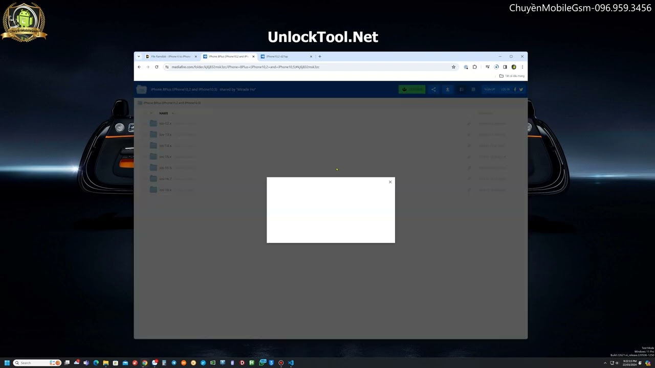
Task: Open Microsoft Edge from taskbar
Action: 96,363
